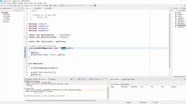
Task: Expand the sensors folder
Action: [x=3, y=20]
